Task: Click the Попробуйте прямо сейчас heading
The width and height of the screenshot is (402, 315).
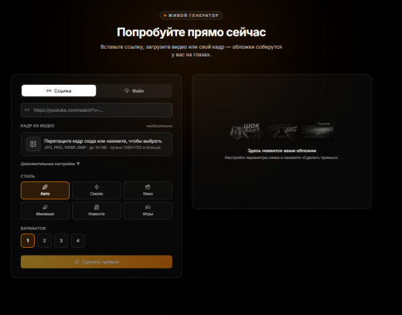Action: point(191,32)
